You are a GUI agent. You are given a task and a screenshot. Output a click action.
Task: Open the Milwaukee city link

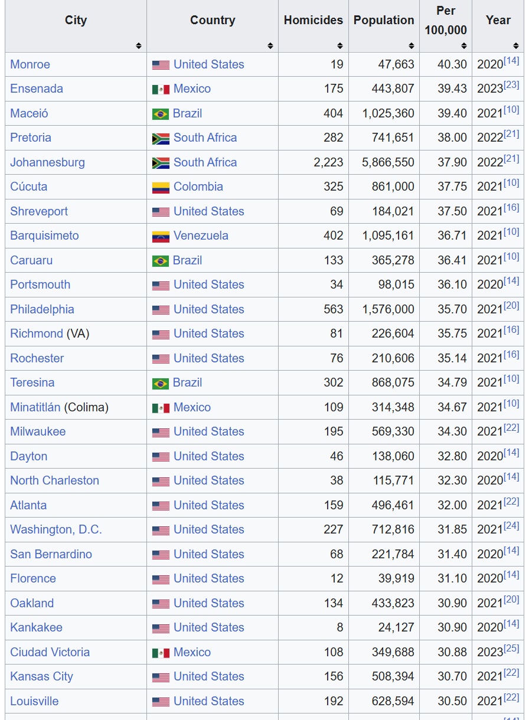tap(38, 431)
